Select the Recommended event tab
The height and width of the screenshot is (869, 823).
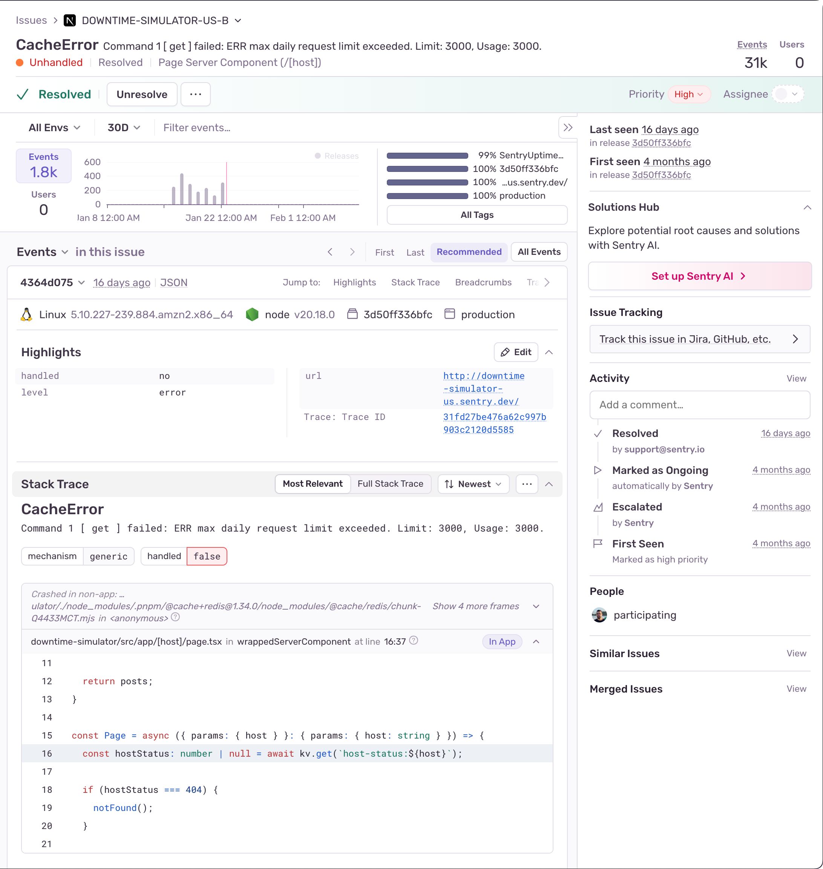pyautogui.click(x=469, y=252)
